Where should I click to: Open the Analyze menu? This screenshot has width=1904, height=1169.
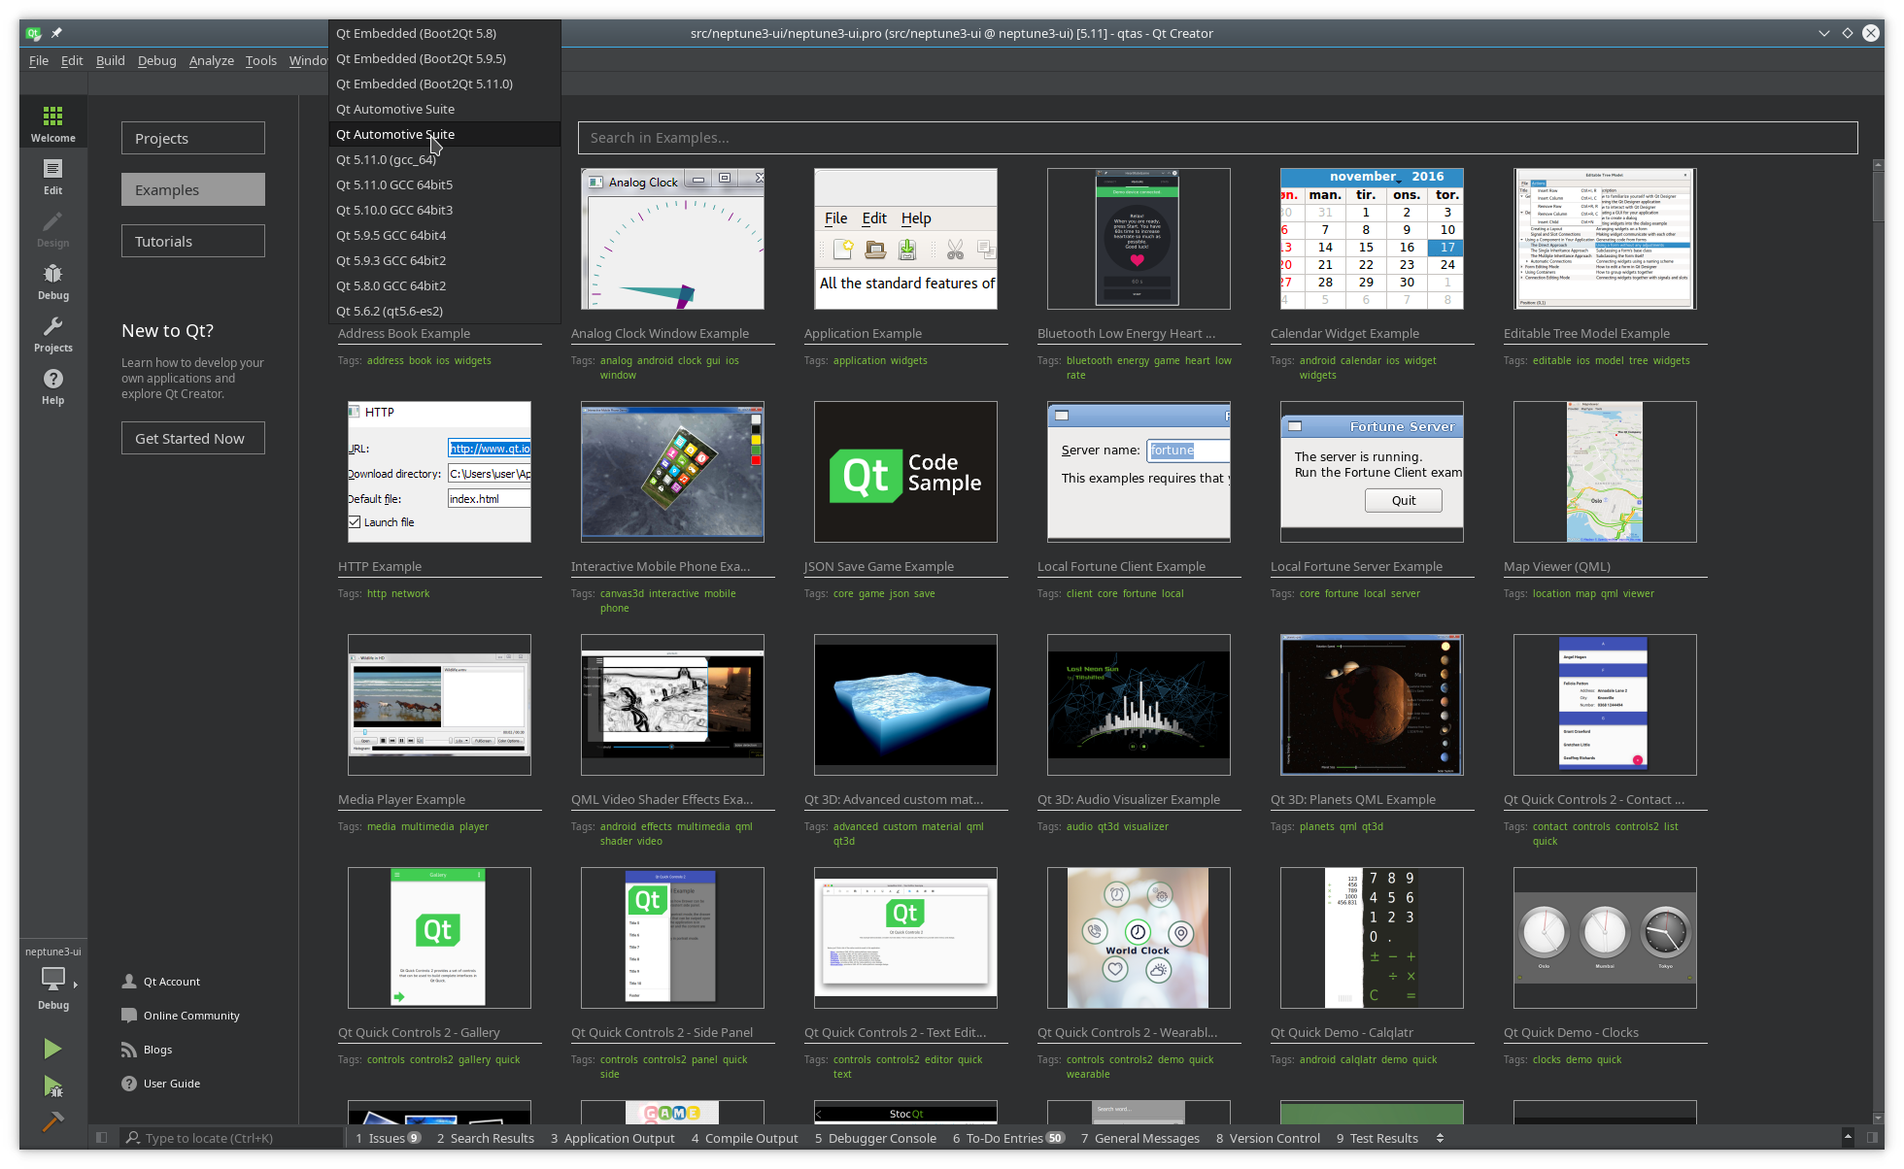pos(211,60)
